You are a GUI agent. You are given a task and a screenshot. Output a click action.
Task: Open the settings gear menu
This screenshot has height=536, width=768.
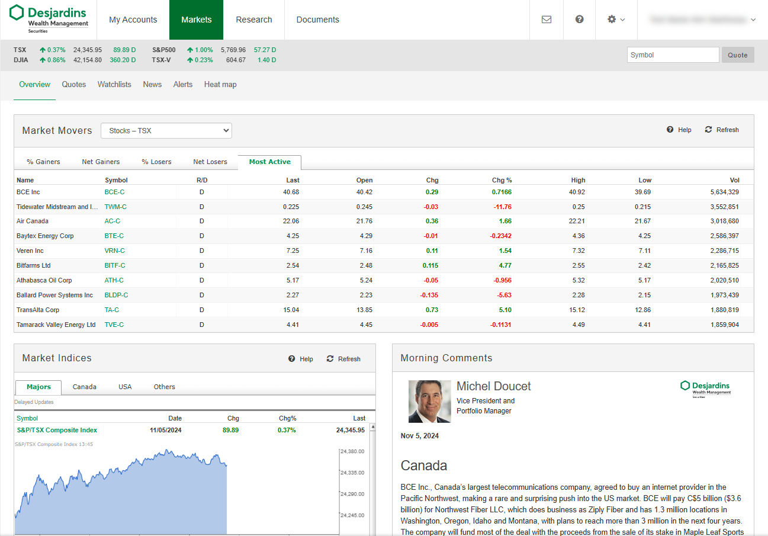[616, 20]
